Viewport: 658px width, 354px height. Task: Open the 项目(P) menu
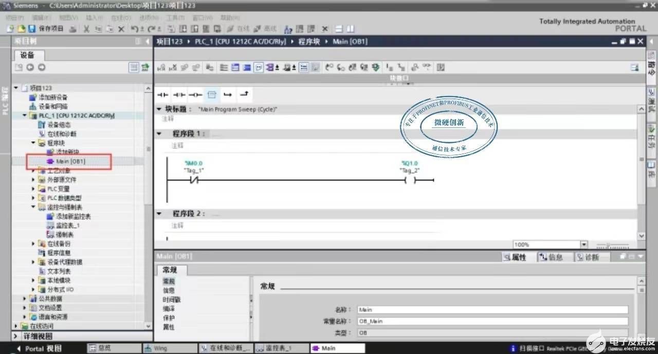coord(15,17)
